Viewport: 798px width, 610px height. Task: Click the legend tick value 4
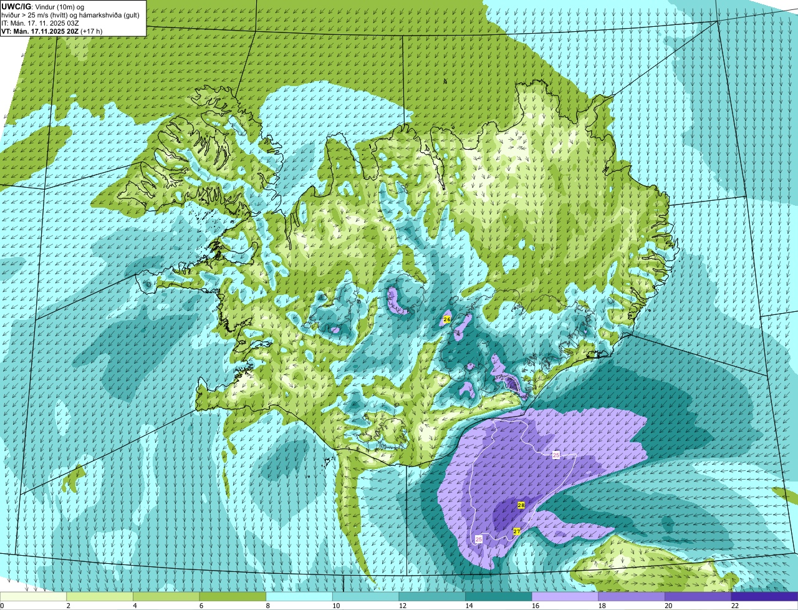pos(135,606)
